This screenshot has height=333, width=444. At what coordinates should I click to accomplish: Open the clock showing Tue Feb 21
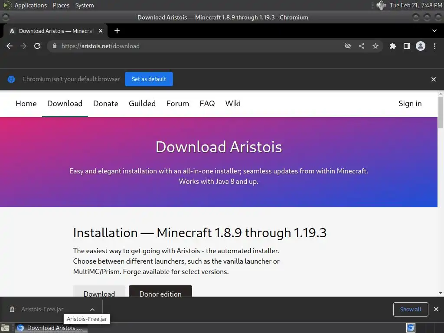[416, 5]
